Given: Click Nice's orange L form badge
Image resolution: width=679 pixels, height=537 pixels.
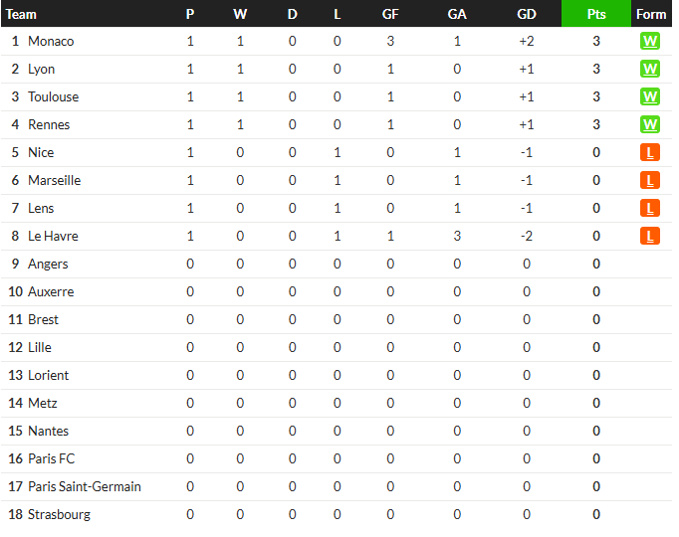Looking at the screenshot, I should click(649, 152).
